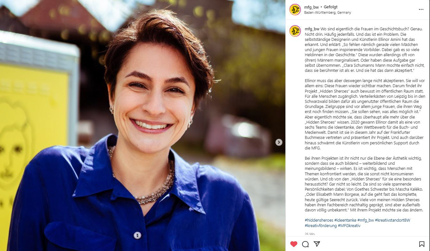
Task: Click the mfg_bw username starting the caption
Action: click(312, 29)
